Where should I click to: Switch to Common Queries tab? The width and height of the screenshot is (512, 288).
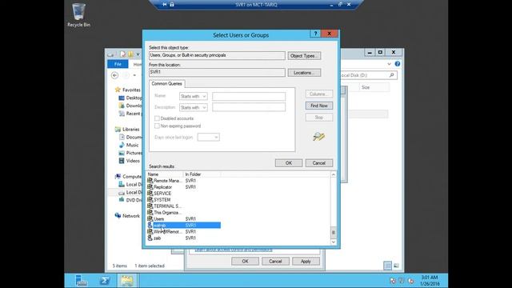166,83
